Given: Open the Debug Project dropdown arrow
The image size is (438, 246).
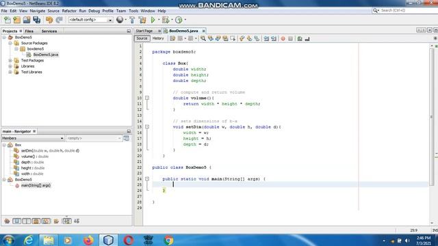Looking at the screenshot, I should pos(172,20).
